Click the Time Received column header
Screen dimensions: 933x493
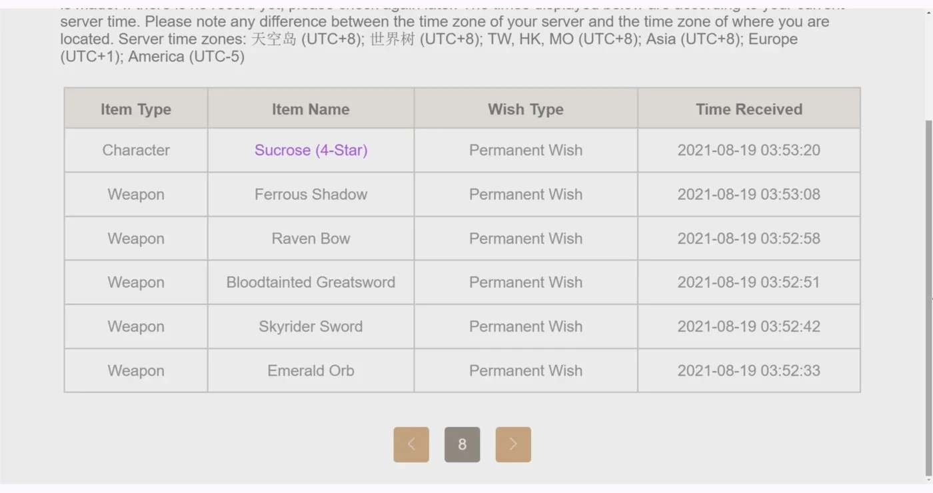point(749,109)
